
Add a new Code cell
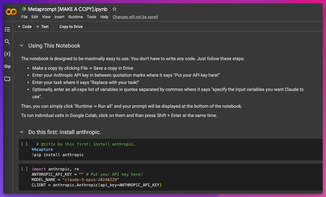pyautogui.click(x=24, y=27)
